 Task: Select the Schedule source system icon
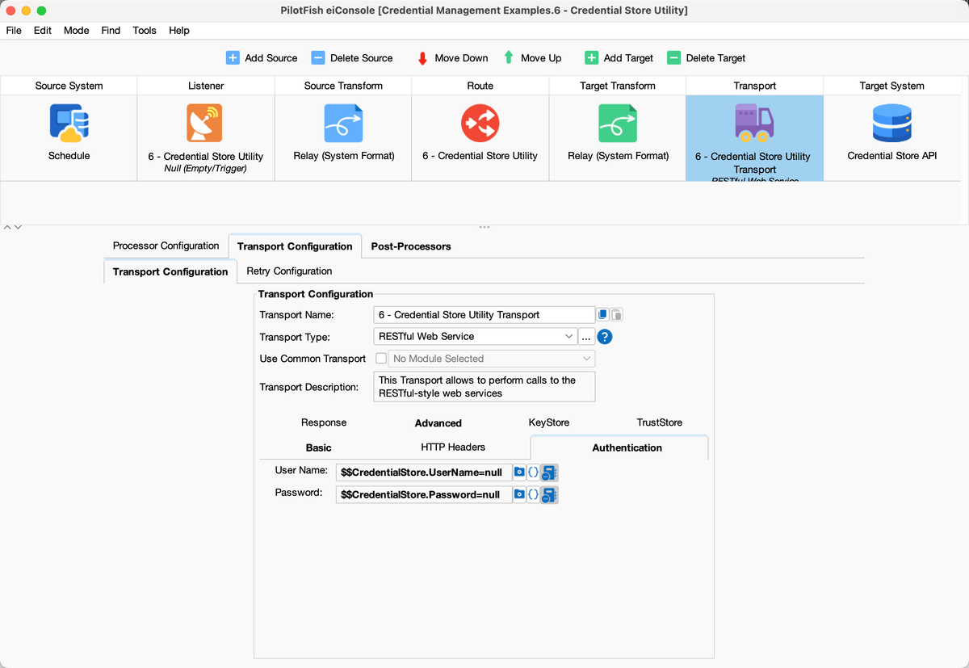69,124
